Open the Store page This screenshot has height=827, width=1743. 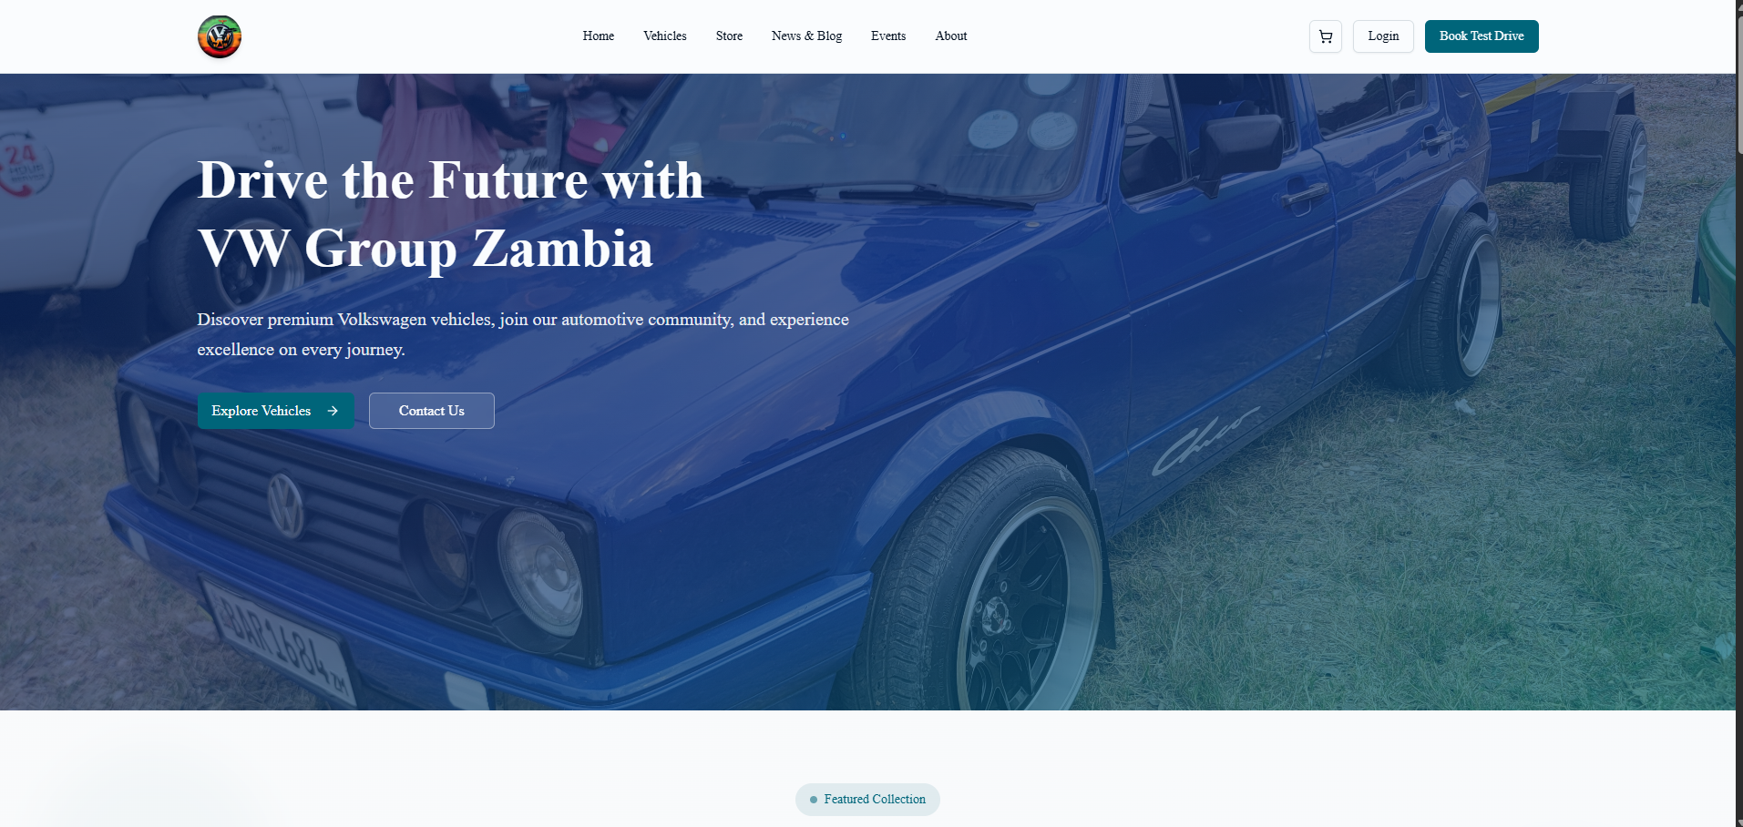click(x=729, y=36)
